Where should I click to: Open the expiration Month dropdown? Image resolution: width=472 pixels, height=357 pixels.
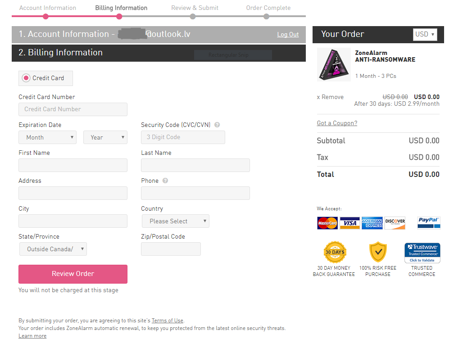(48, 137)
